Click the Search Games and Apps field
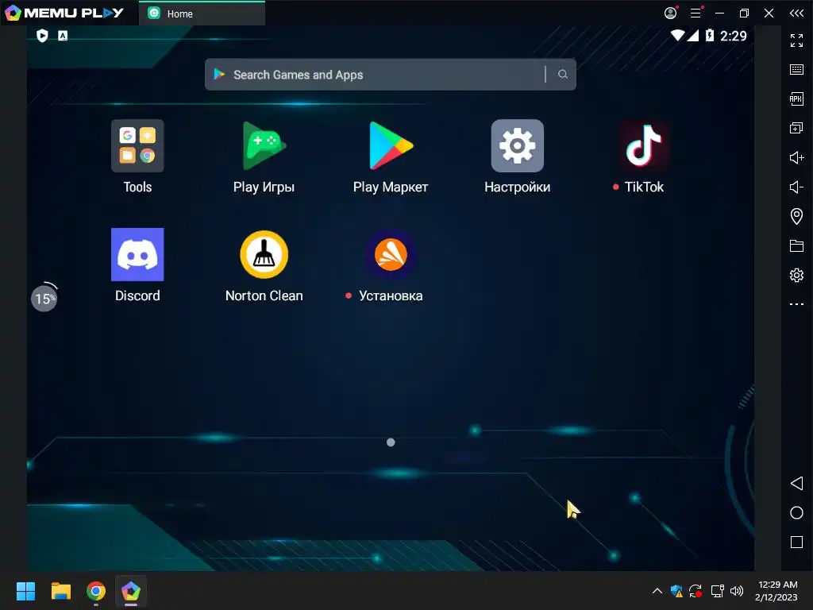The width and height of the screenshot is (813, 610). coord(391,74)
